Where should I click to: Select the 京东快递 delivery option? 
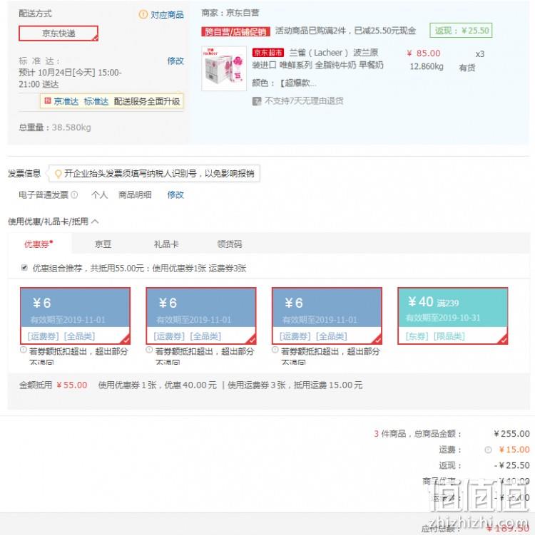tap(58, 33)
